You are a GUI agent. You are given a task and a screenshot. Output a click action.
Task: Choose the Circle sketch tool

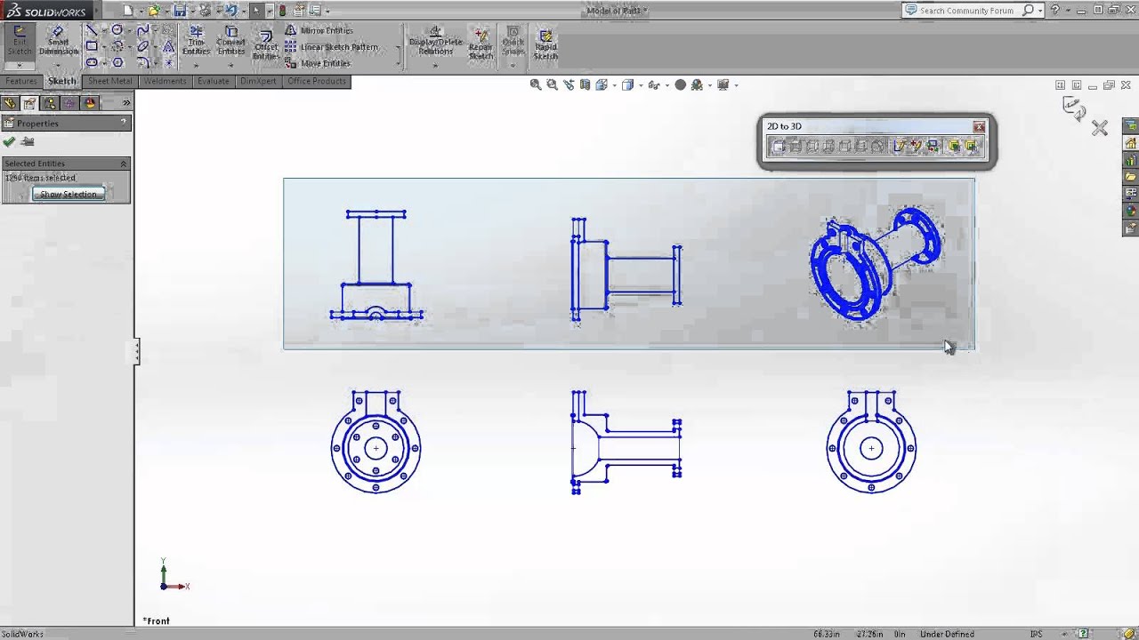coord(117,30)
